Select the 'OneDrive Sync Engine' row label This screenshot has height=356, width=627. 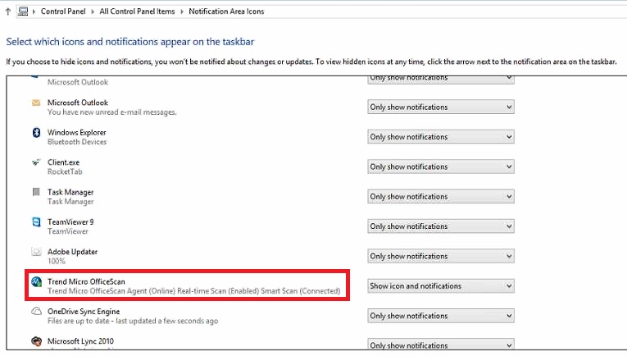point(84,311)
